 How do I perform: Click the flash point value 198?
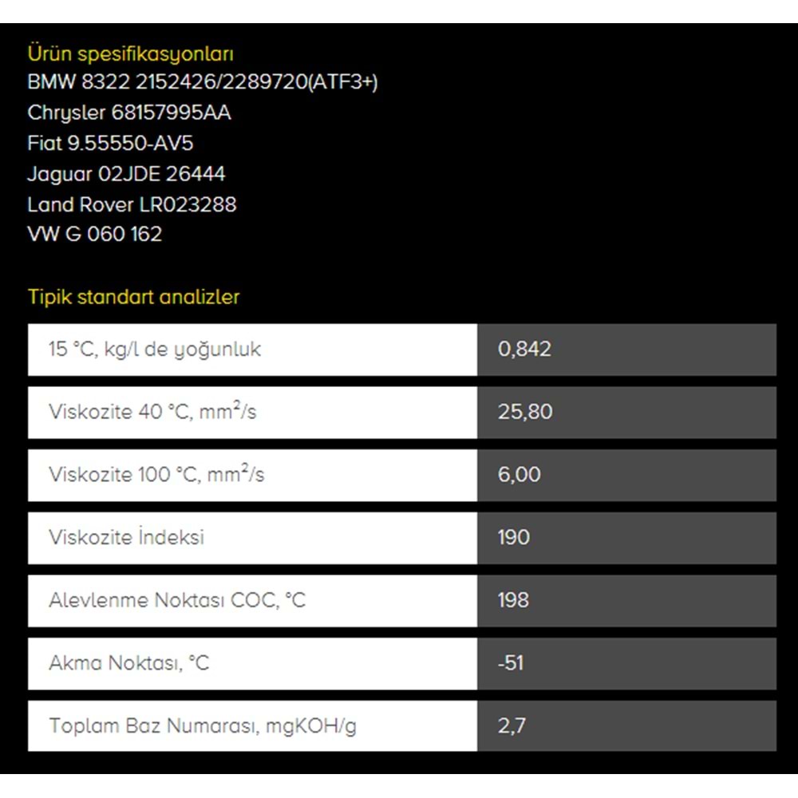point(513,600)
